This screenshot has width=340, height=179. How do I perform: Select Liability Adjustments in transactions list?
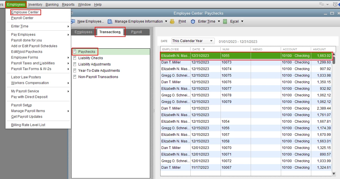[94, 64]
